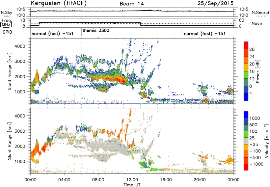270x187 pixels.
Task: Select the 'N.Search' legend label
Action: click(x=261, y=12)
